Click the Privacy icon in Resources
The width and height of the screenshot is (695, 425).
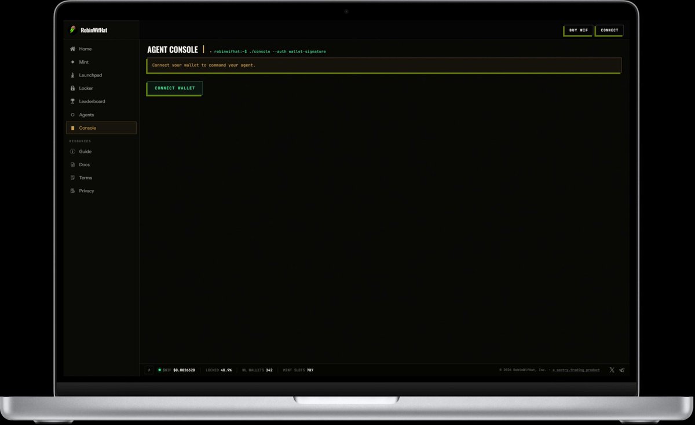(72, 191)
